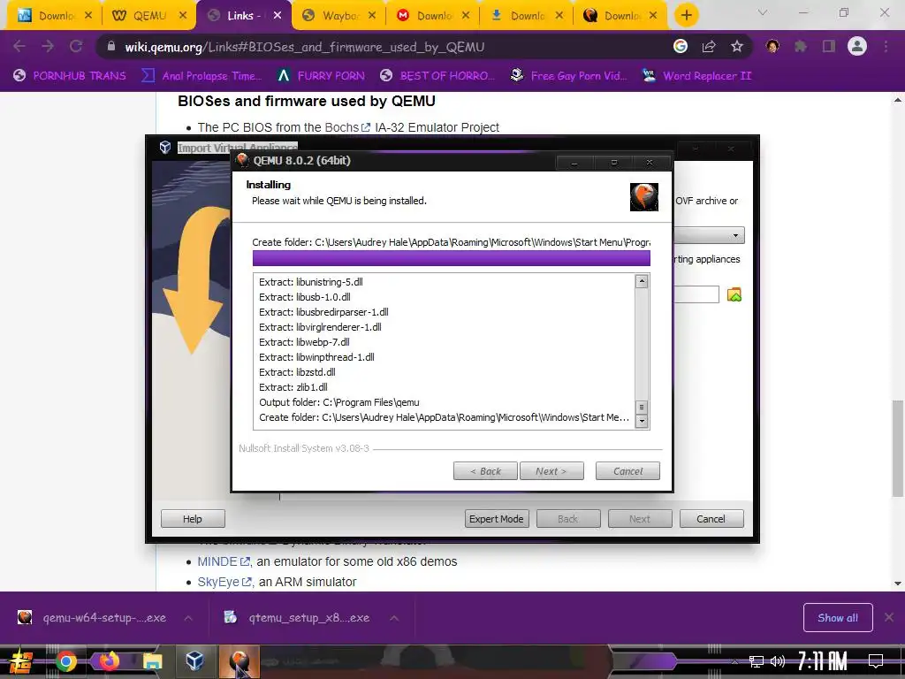905x679 pixels.
Task: Reload the page with the refresh icon
Action: point(76,46)
